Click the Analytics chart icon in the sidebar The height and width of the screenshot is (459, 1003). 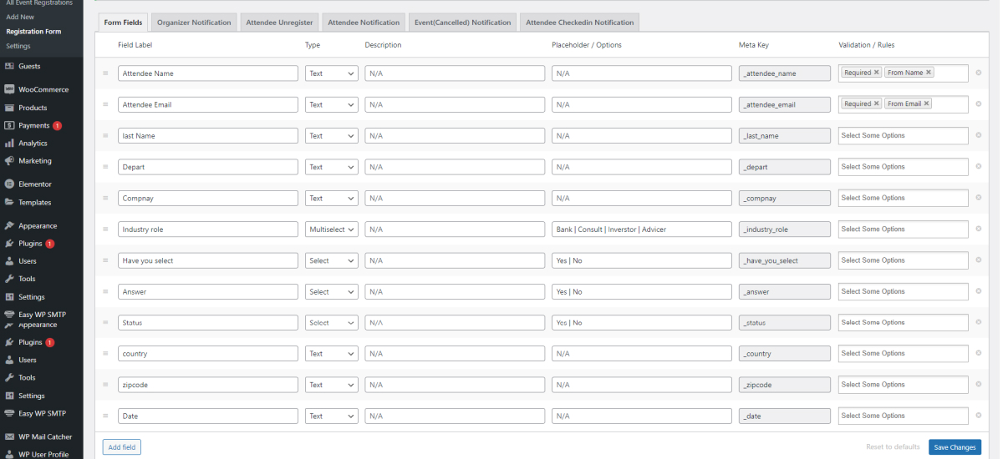pos(9,144)
